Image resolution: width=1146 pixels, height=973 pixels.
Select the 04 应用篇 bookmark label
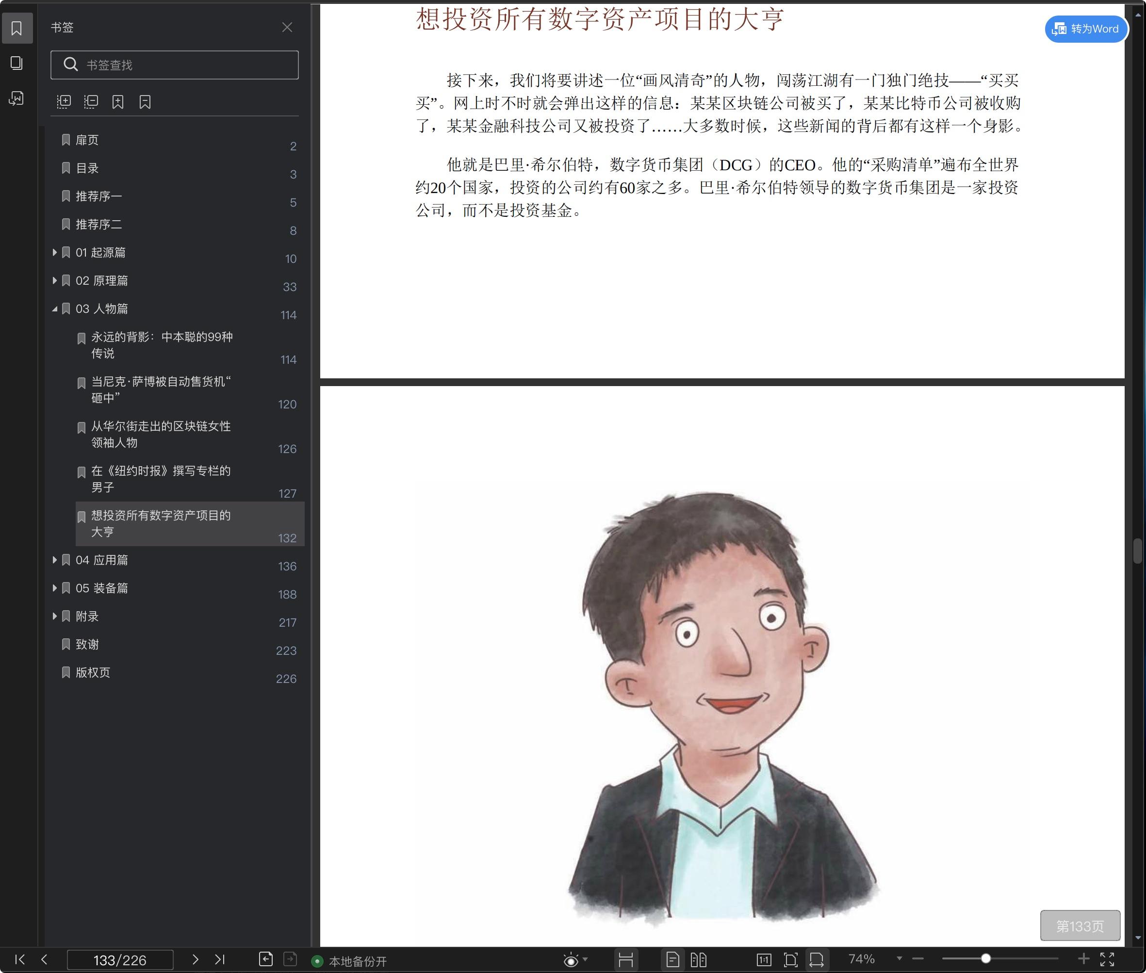[101, 560]
